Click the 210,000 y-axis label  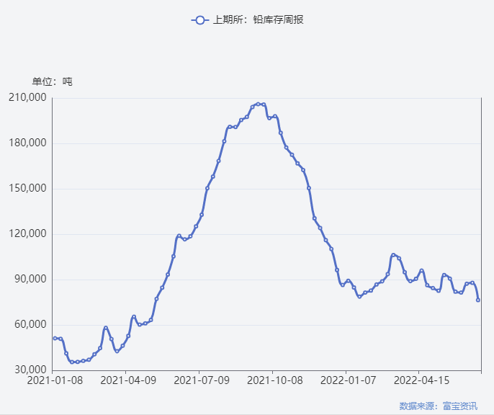click(27, 97)
